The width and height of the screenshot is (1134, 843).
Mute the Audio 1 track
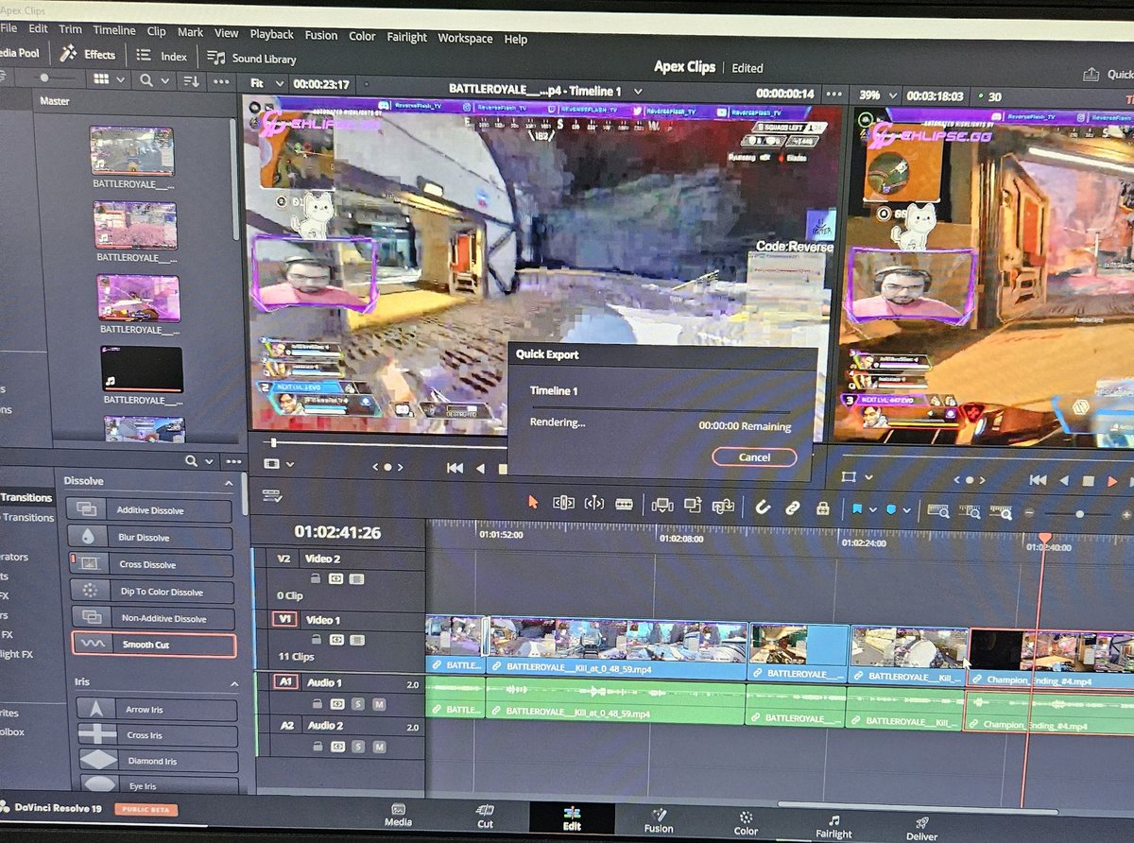pos(379,704)
